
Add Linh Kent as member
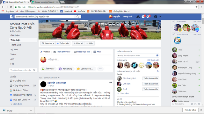(151, 84)
